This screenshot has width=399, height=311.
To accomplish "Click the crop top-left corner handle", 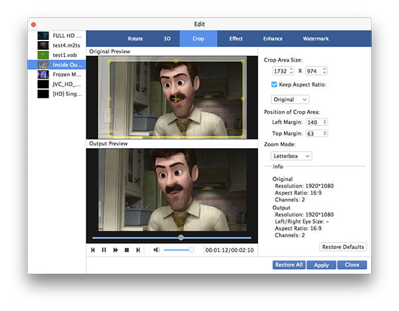I will [109, 61].
